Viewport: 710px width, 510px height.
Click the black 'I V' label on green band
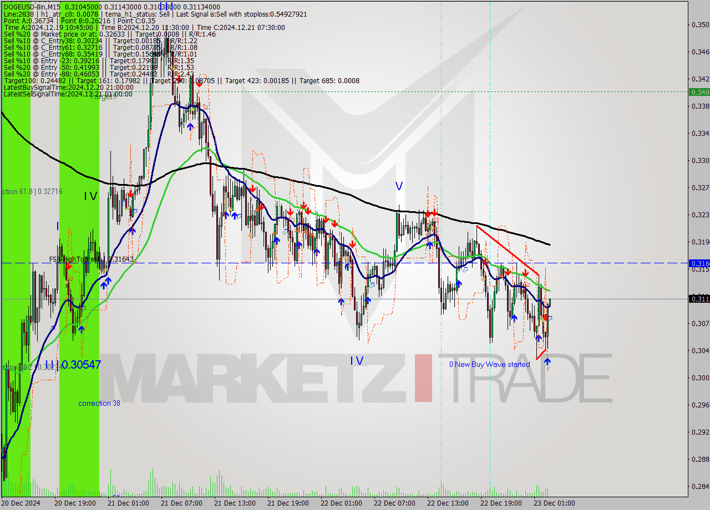[90, 196]
